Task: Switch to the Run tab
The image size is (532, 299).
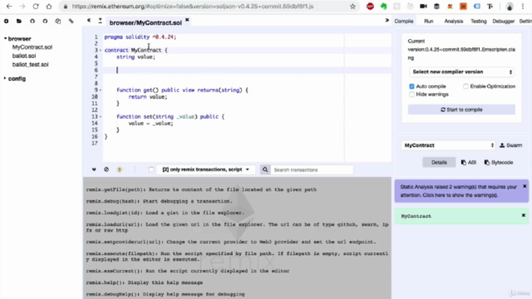Action: [429, 21]
